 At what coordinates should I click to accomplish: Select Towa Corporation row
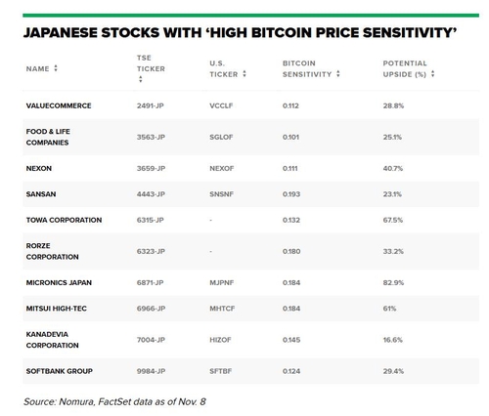click(251, 220)
